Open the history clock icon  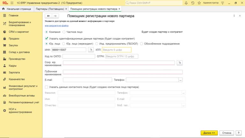(192, 3)
